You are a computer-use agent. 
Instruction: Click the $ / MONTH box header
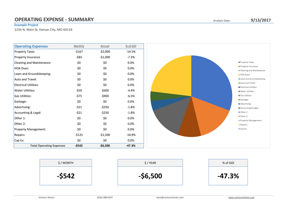(66, 163)
